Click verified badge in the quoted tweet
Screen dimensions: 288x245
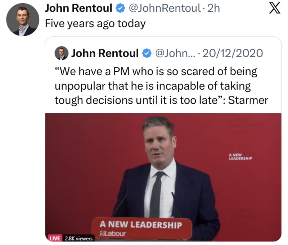(x=147, y=53)
